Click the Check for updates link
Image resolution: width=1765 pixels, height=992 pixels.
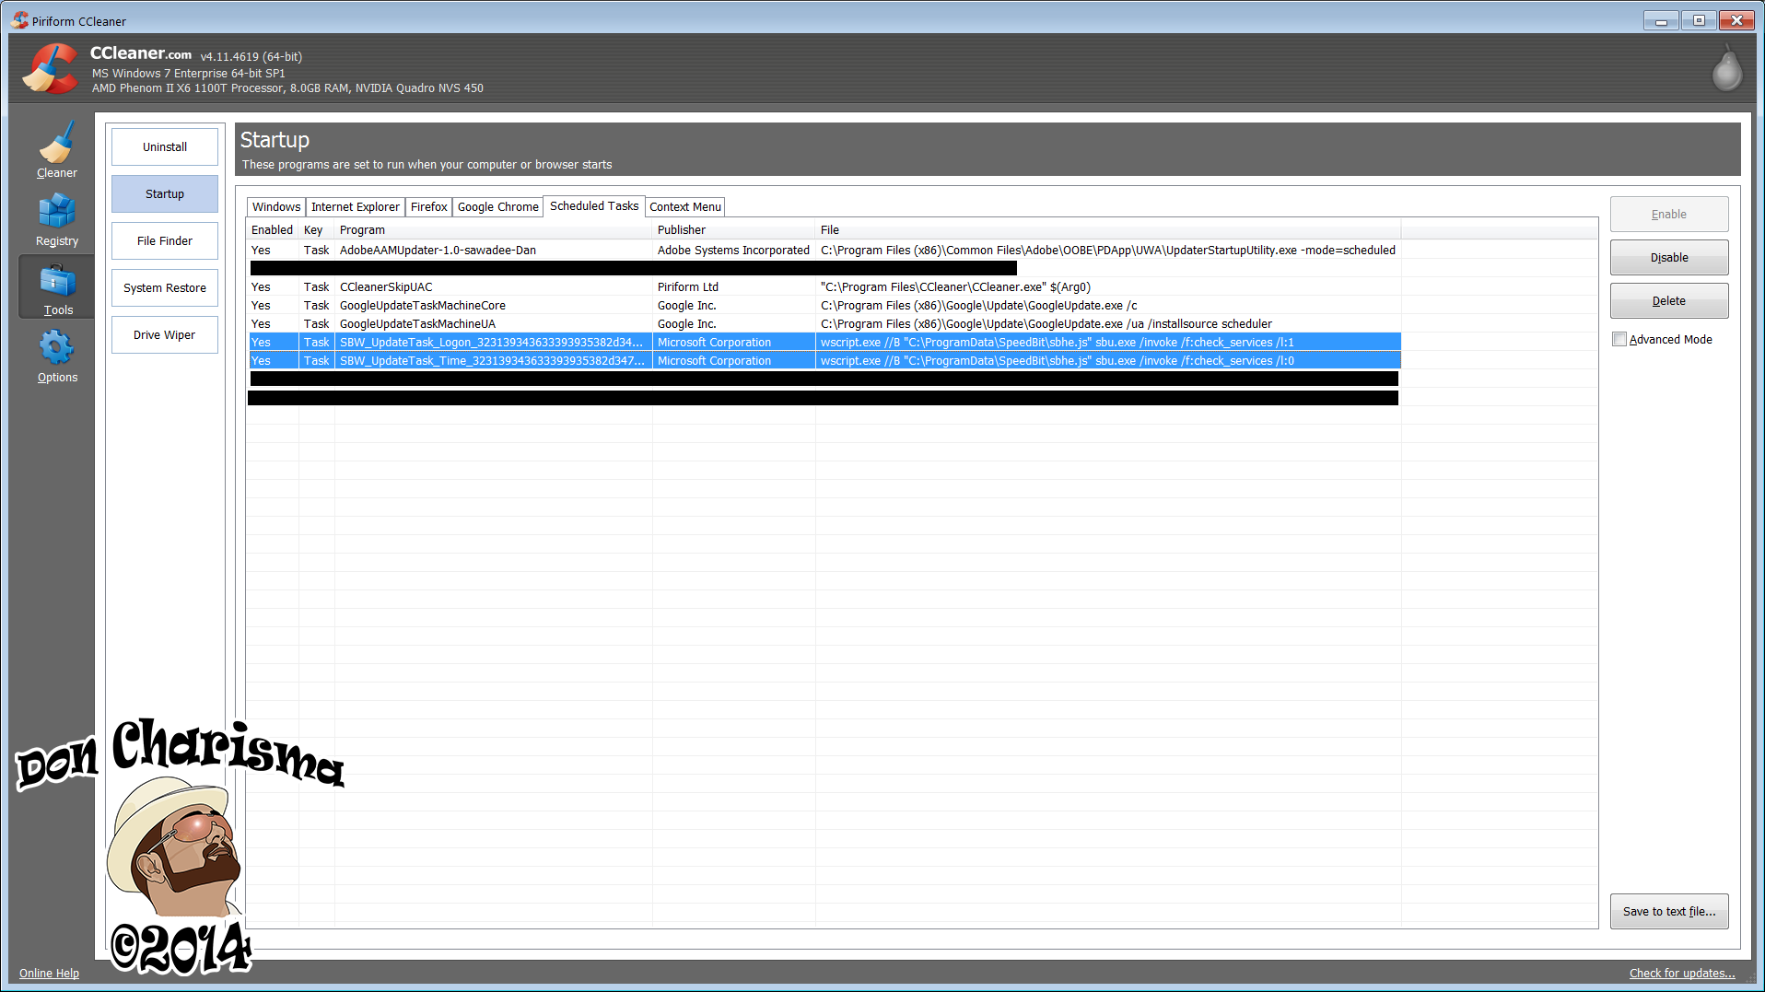click(x=1681, y=974)
